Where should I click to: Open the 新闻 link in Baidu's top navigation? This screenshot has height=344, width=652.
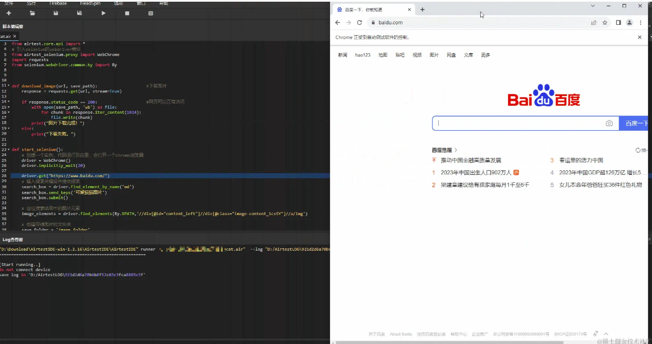tap(342, 55)
